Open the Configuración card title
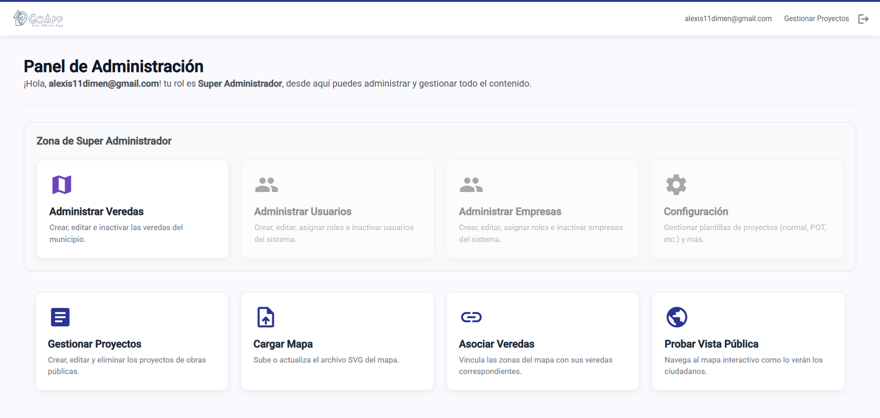Screen dimensions: 880x418 tap(696, 212)
